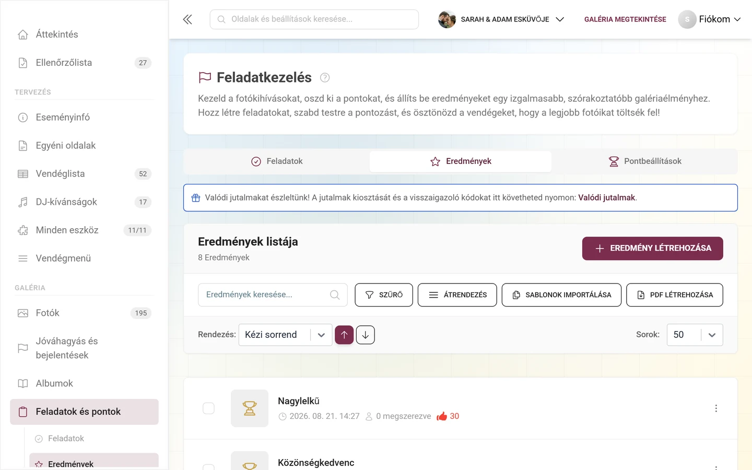
Task: Click the Vendéglista table icon
Action: point(23,174)
